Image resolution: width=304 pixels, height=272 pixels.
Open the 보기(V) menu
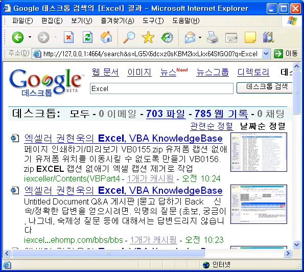[81, 20]
